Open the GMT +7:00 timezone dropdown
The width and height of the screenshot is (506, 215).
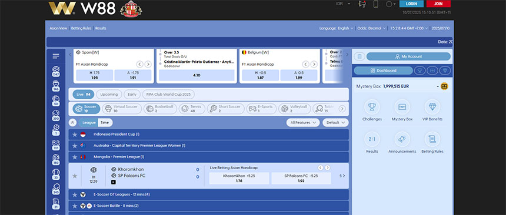coord(409,28)
